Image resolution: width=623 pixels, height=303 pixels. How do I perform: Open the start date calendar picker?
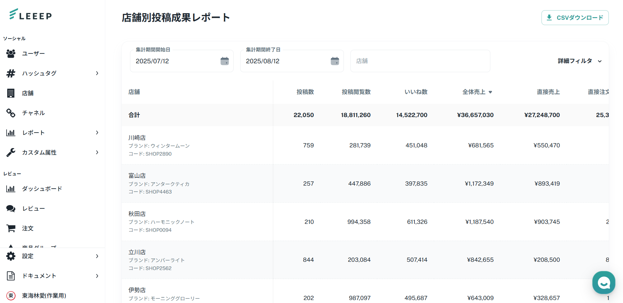tap(225, 61)
